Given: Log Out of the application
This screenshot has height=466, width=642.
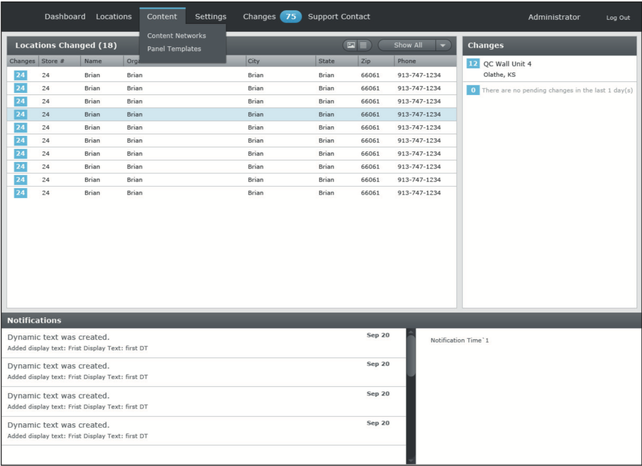Looking at the screenshot, I should point(618,17).
